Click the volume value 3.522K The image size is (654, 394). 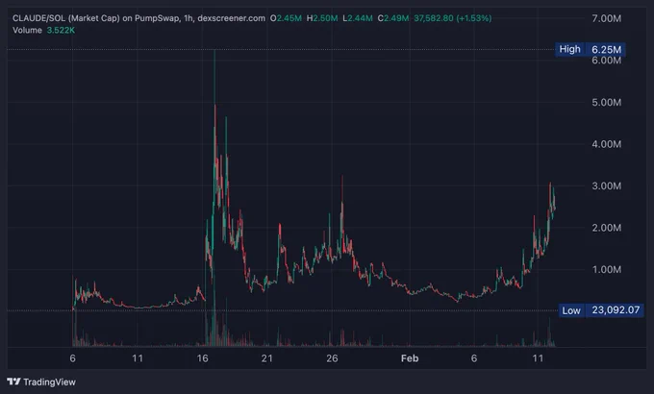click(61, 30)
